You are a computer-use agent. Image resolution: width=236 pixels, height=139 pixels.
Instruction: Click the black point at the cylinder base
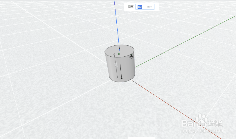[122, 78]
